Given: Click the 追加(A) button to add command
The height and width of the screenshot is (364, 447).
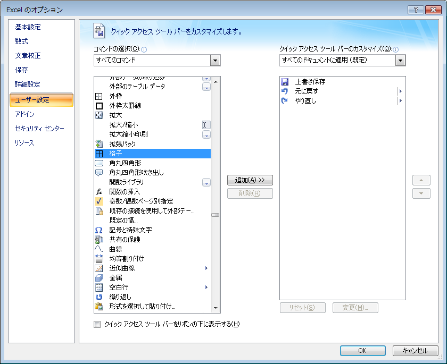Looking at the screenshot, I should pos(250,180).
